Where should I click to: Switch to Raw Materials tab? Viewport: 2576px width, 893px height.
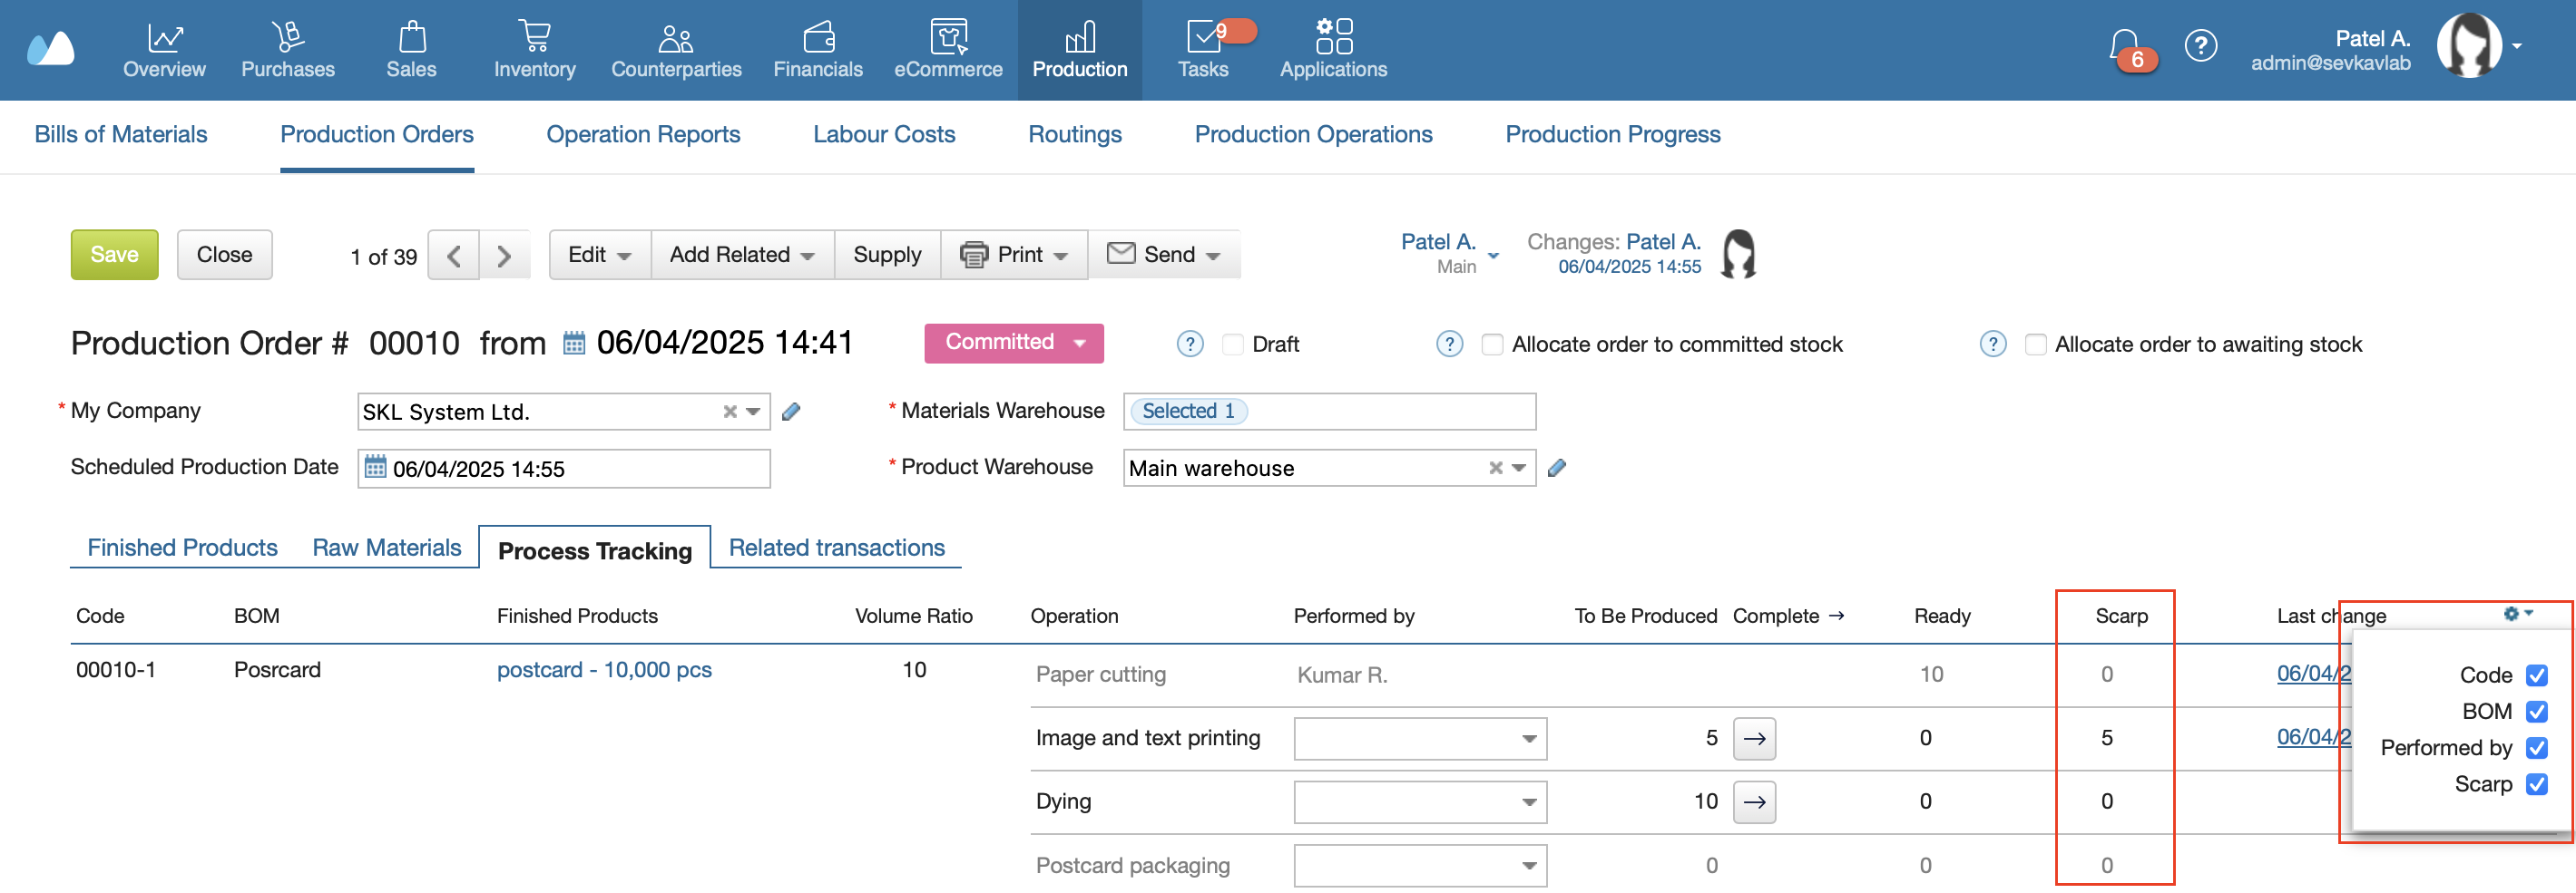387,548
